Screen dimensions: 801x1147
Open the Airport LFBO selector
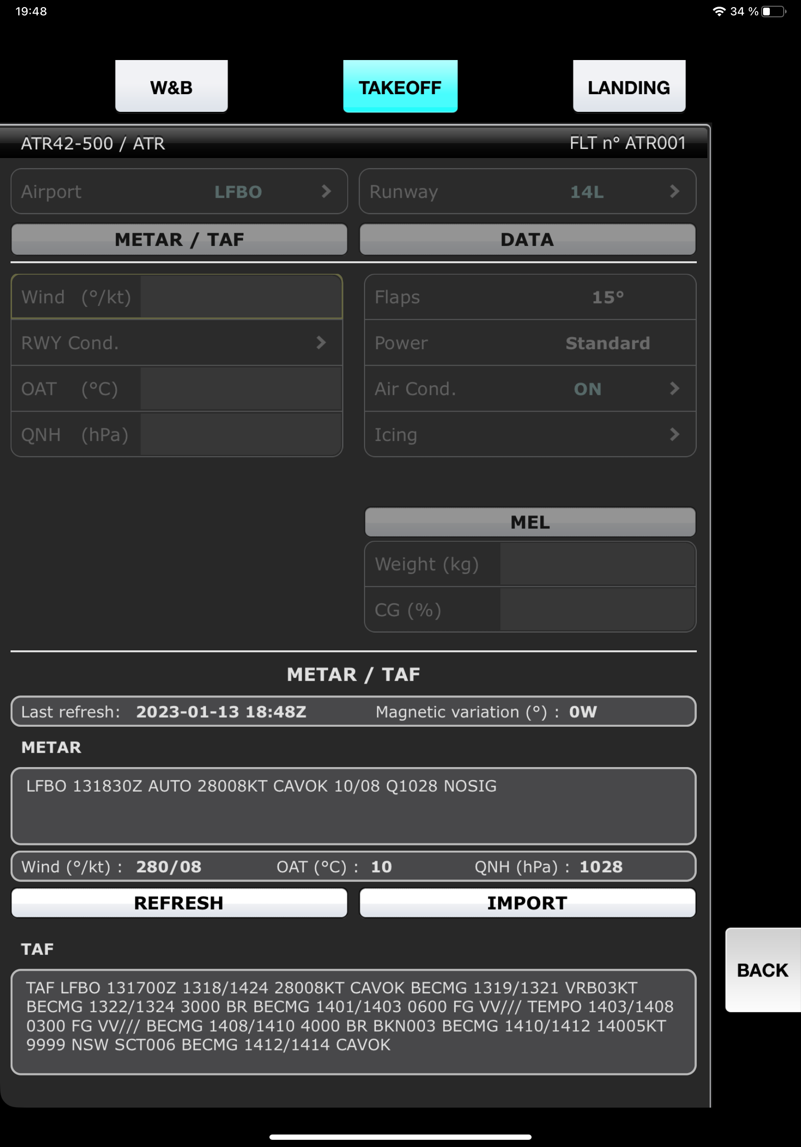pos(179,191)
